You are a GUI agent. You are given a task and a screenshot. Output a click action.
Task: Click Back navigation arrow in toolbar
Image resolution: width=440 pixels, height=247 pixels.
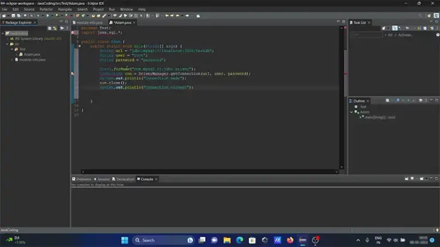(178, 15)
